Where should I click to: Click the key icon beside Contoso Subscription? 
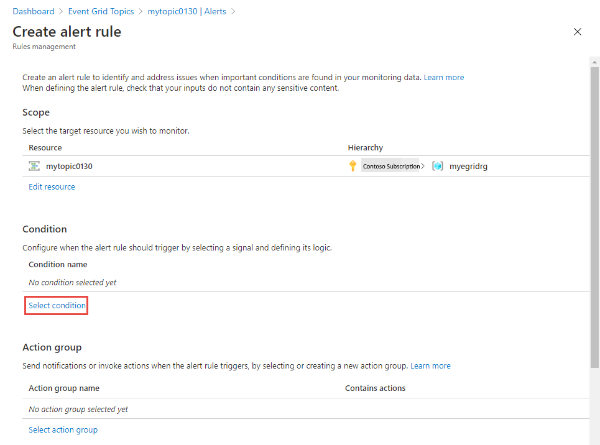tap(353, 165)
